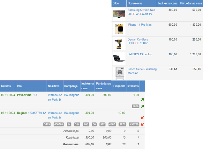Click Bilde header in product table
Screen dimensions: 203x149
[x=119, y=3]
